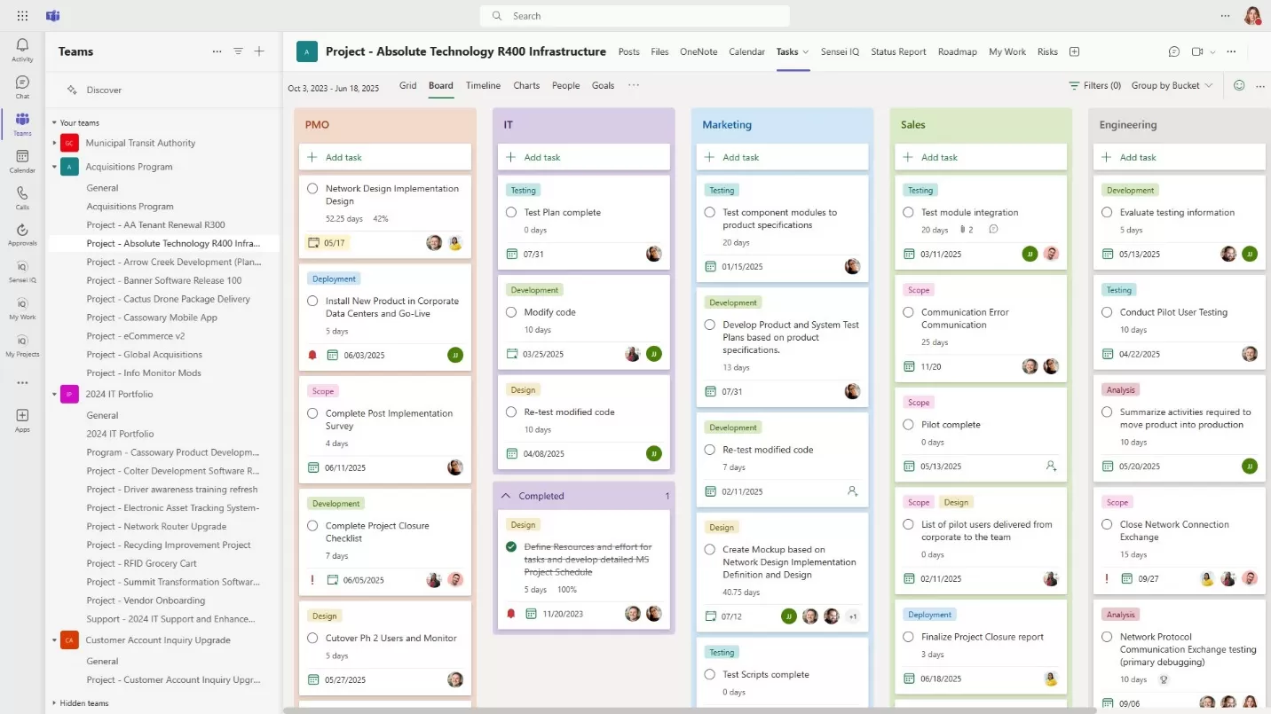Viewport: 1271px width, 714px height.
Task: Add task to the Marketing bucket
Action: click(783, 157)
